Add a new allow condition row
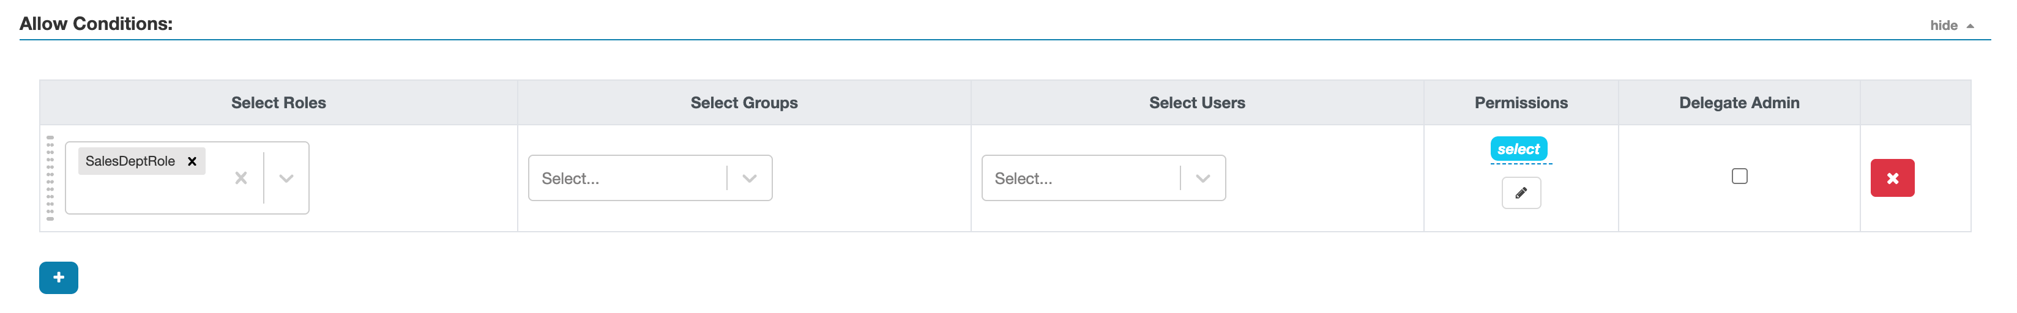 (x=59, y=278)
